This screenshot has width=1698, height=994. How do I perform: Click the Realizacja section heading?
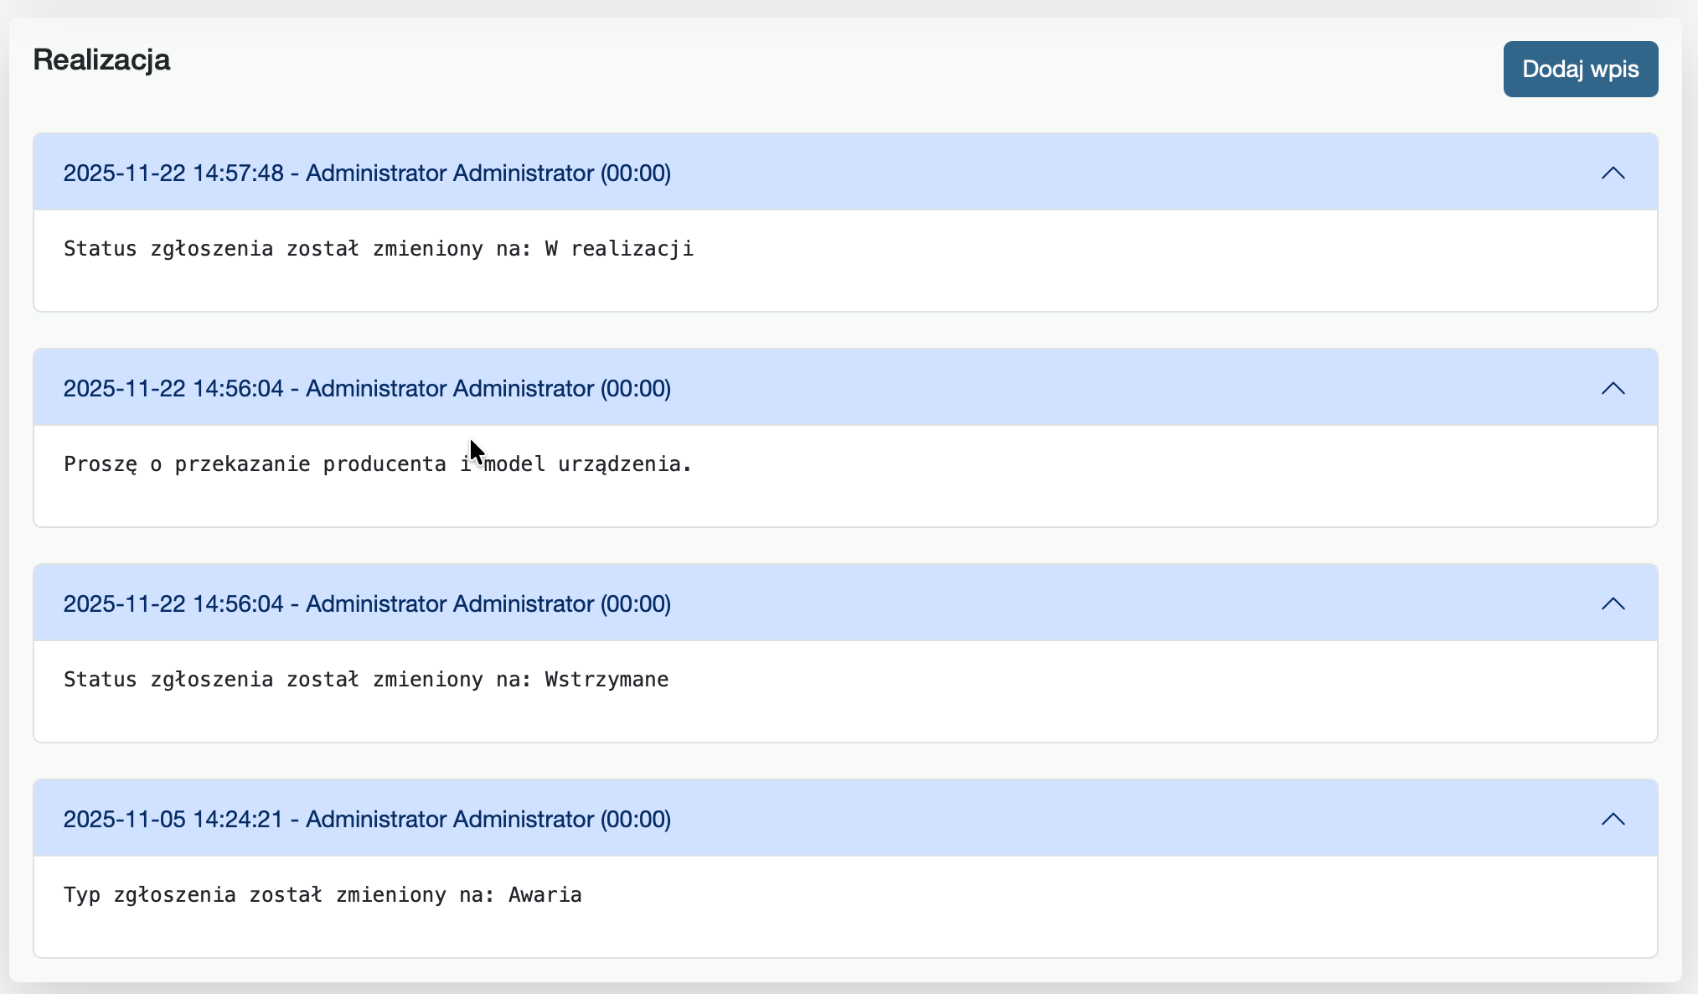click(101, 60)
